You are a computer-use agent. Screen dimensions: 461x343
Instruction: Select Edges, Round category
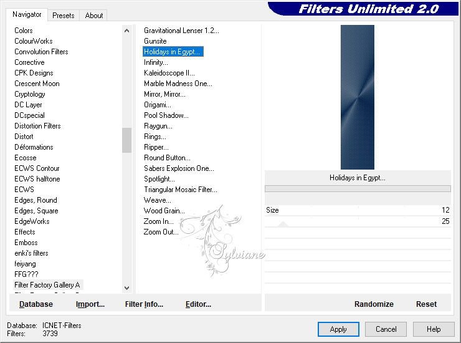(x=36, y=200)
